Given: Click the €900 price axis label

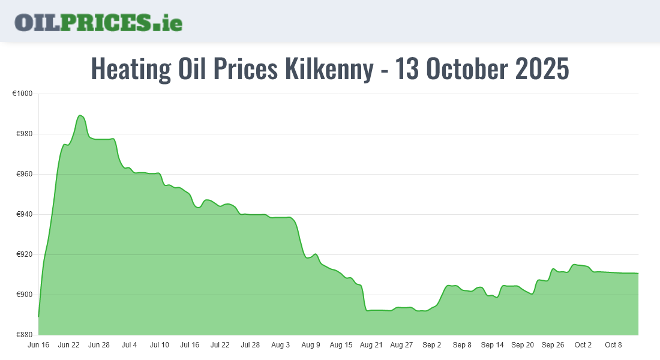Looking at the screenshot, I should pyautogui.click(x=24, y=295).
